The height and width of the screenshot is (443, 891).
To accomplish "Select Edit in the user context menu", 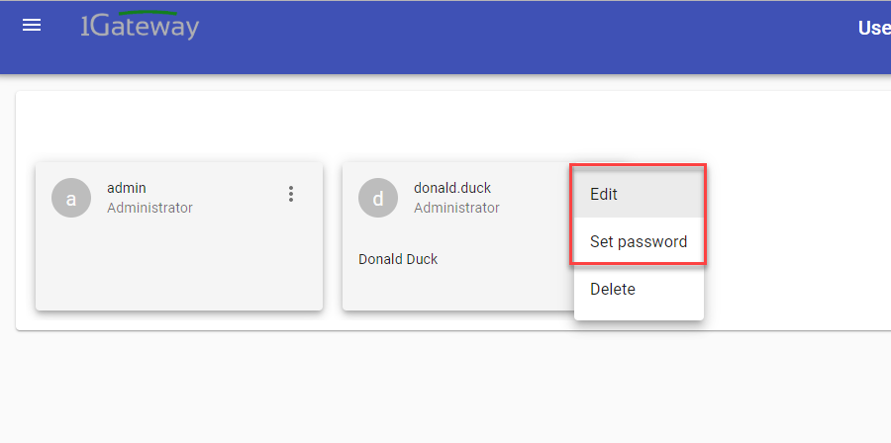I will 604,194.
